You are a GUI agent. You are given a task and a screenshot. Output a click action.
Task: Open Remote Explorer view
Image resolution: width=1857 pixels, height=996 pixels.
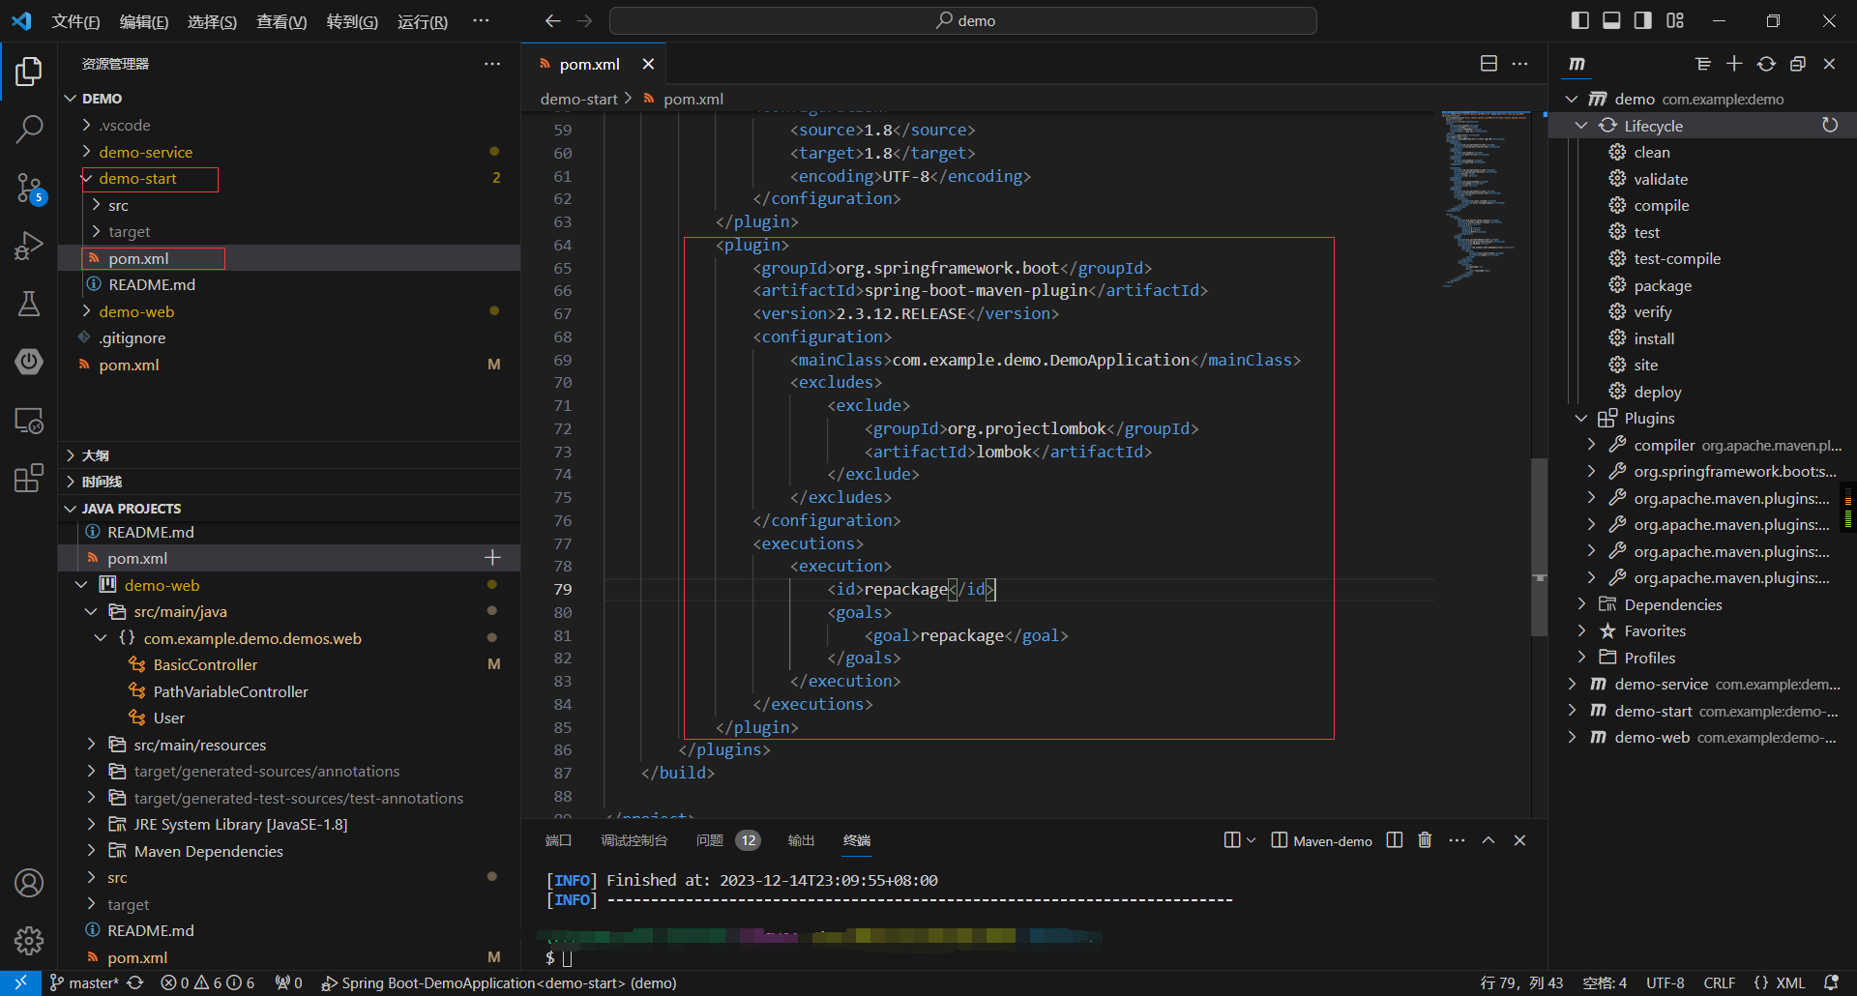click(29, 420)
